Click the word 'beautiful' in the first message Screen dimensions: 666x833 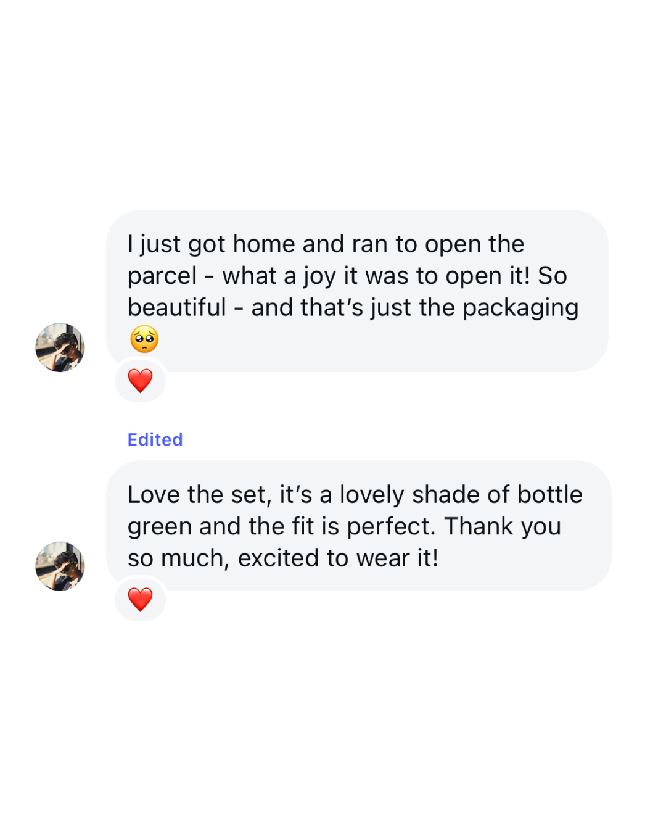[177, 307]
